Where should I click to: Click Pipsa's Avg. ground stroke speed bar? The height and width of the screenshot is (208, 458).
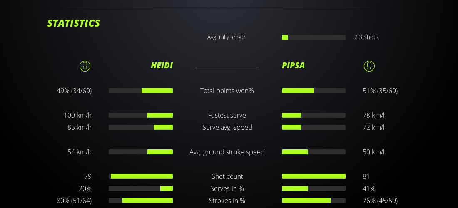coord(314,152)
